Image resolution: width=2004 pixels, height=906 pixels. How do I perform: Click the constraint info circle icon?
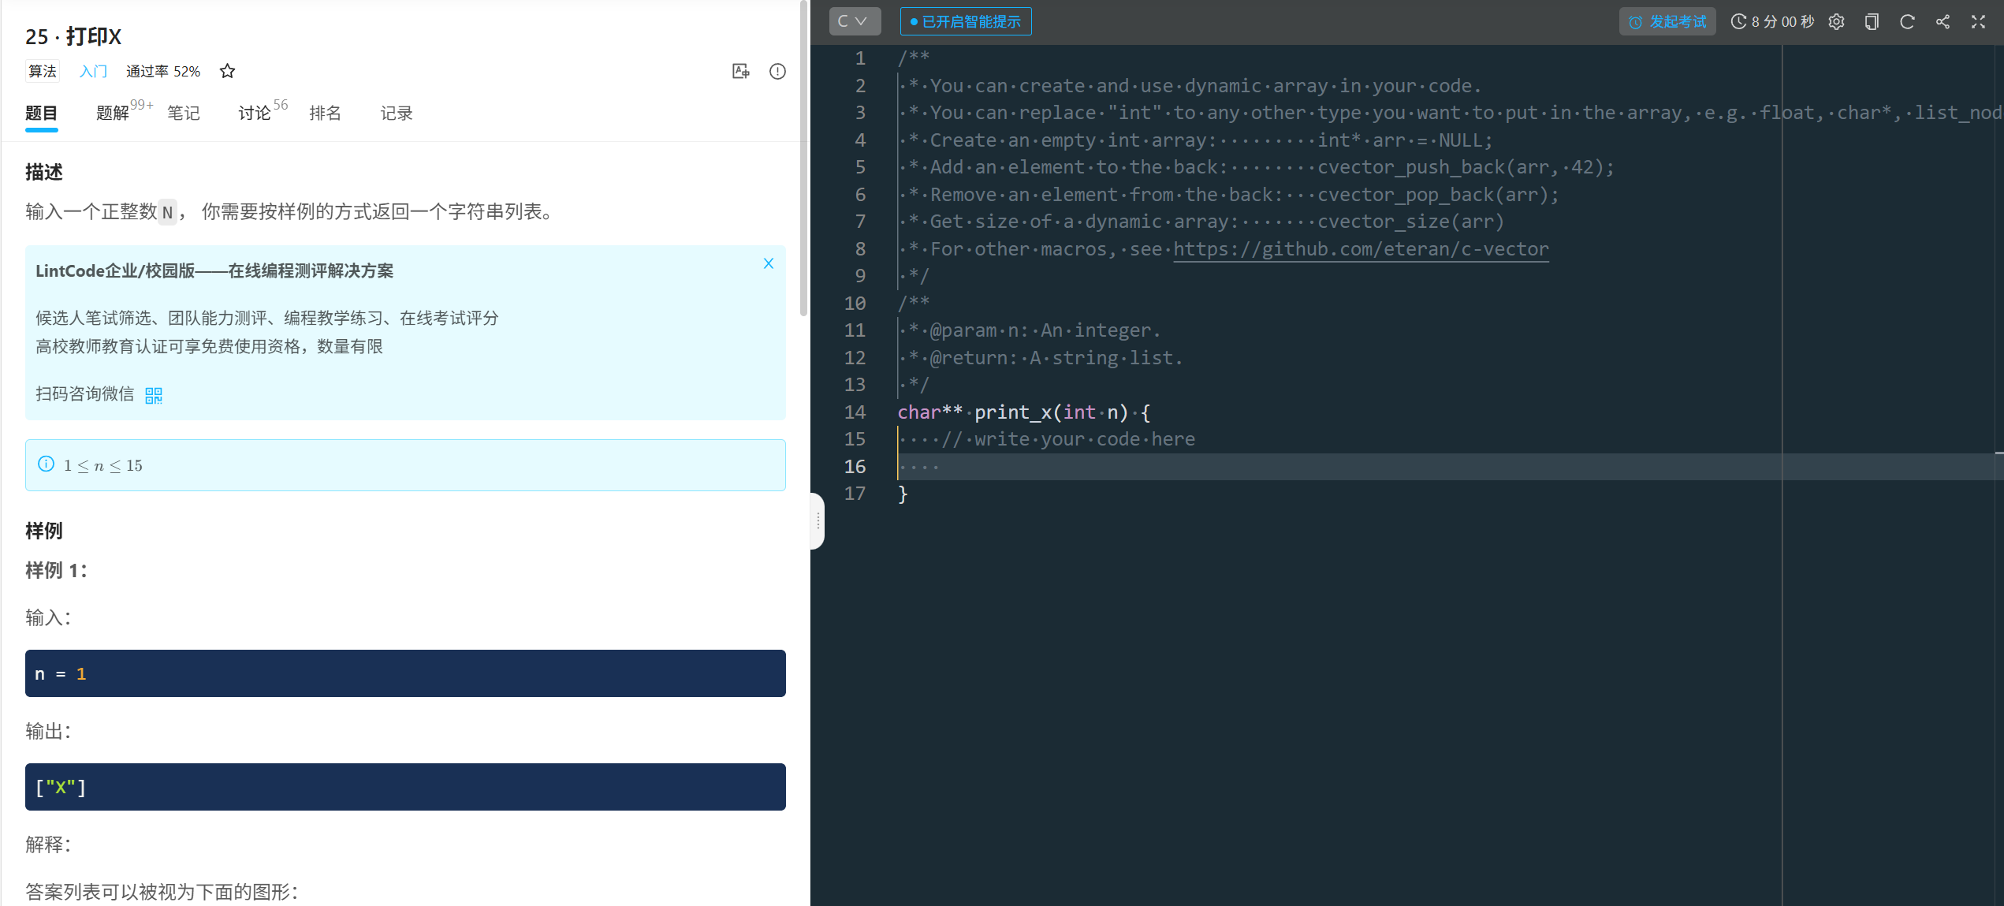click(x=47, y=464)
